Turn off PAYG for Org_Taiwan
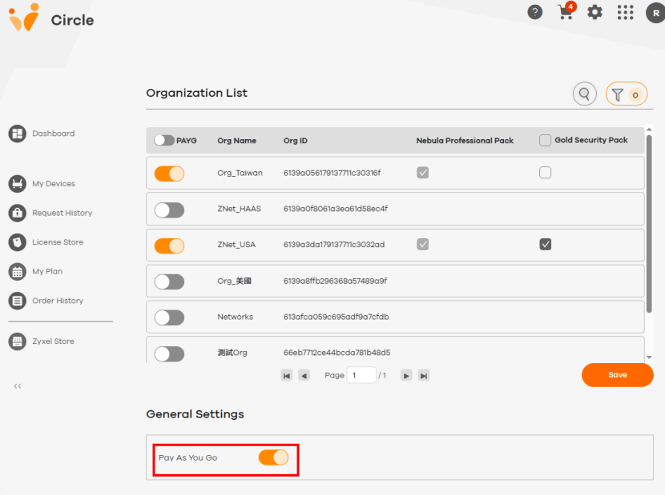This screenshot has width=665, height=495. click(169, 174)
